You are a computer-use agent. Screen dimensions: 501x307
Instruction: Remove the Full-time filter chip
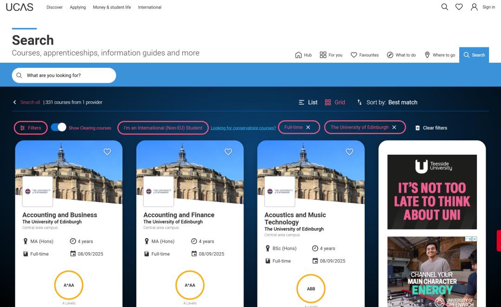pyautogui.click(x=308, y=127)
